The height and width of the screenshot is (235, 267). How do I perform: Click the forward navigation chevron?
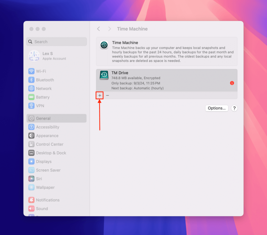click(109, 29)
